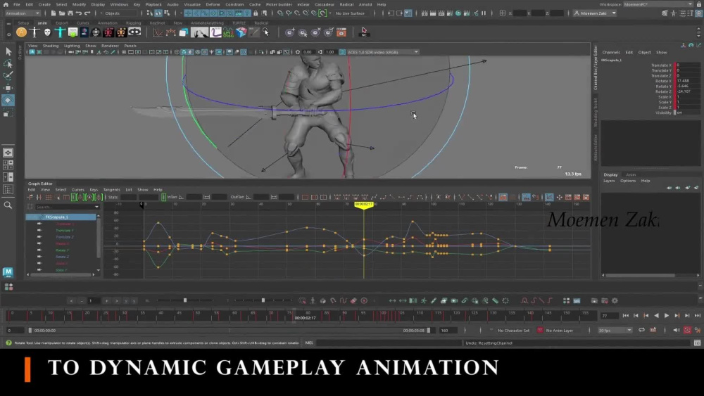Open the ACES SDR-video view transform dropdown
704x396 pixels.
(x=382, y=52)
